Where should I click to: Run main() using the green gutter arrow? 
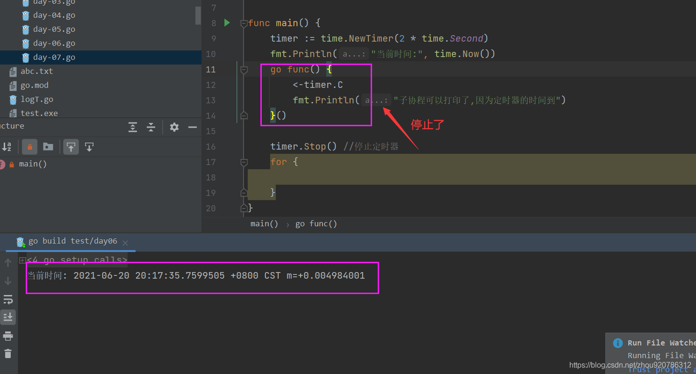pos(227,22)
